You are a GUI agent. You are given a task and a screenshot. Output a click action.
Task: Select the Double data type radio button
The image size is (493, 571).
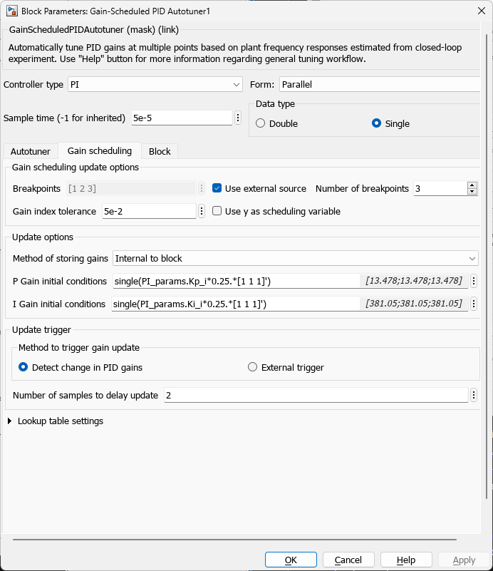coord(261,123)
